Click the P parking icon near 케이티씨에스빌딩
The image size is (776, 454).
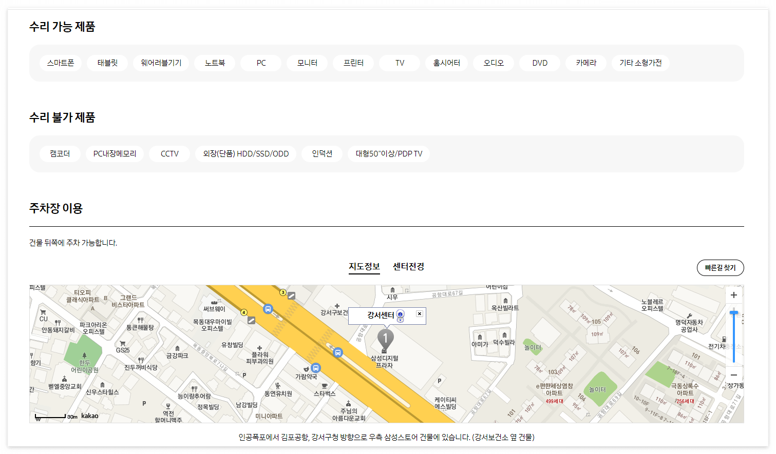tap(440, 380)
